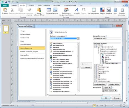This screenshot has height=108, width=129.
Task: Open Буфер обмена Office clipboard icon
Action: click(39, 10)
